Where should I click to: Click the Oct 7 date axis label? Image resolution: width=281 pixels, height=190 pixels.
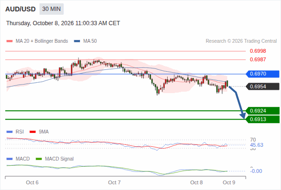114,182
